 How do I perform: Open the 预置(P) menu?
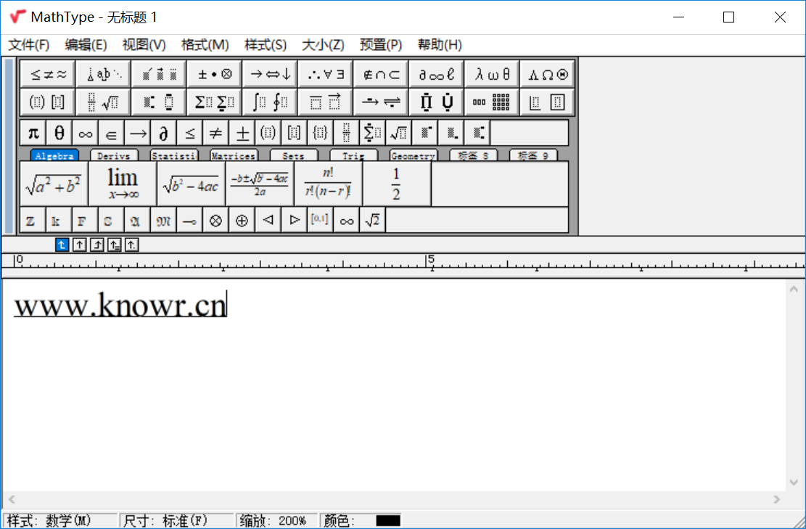(x=381, y=45)
